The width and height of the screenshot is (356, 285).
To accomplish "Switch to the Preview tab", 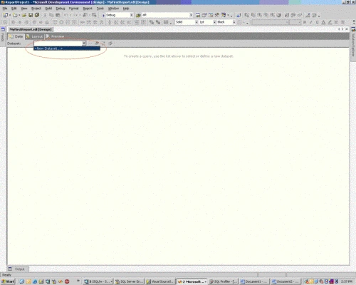I will tap(55, 36).
